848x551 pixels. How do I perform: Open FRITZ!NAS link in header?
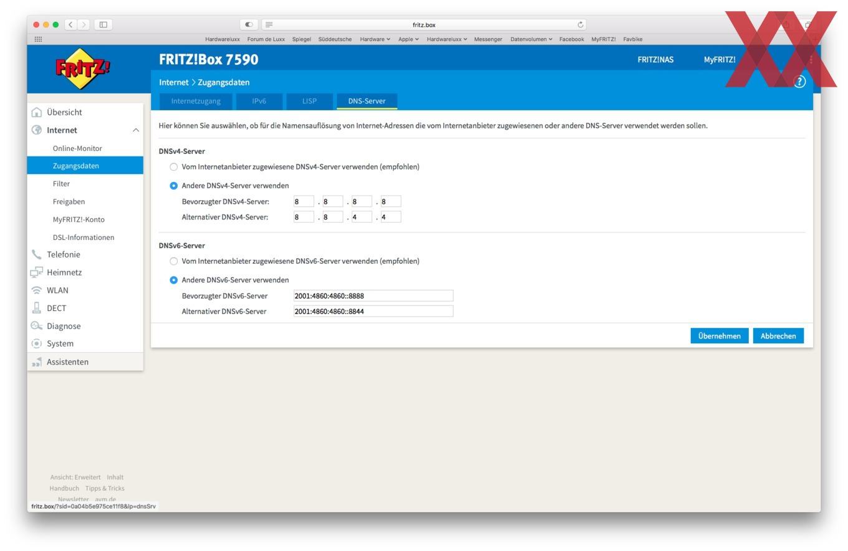[x=655, y=60]
